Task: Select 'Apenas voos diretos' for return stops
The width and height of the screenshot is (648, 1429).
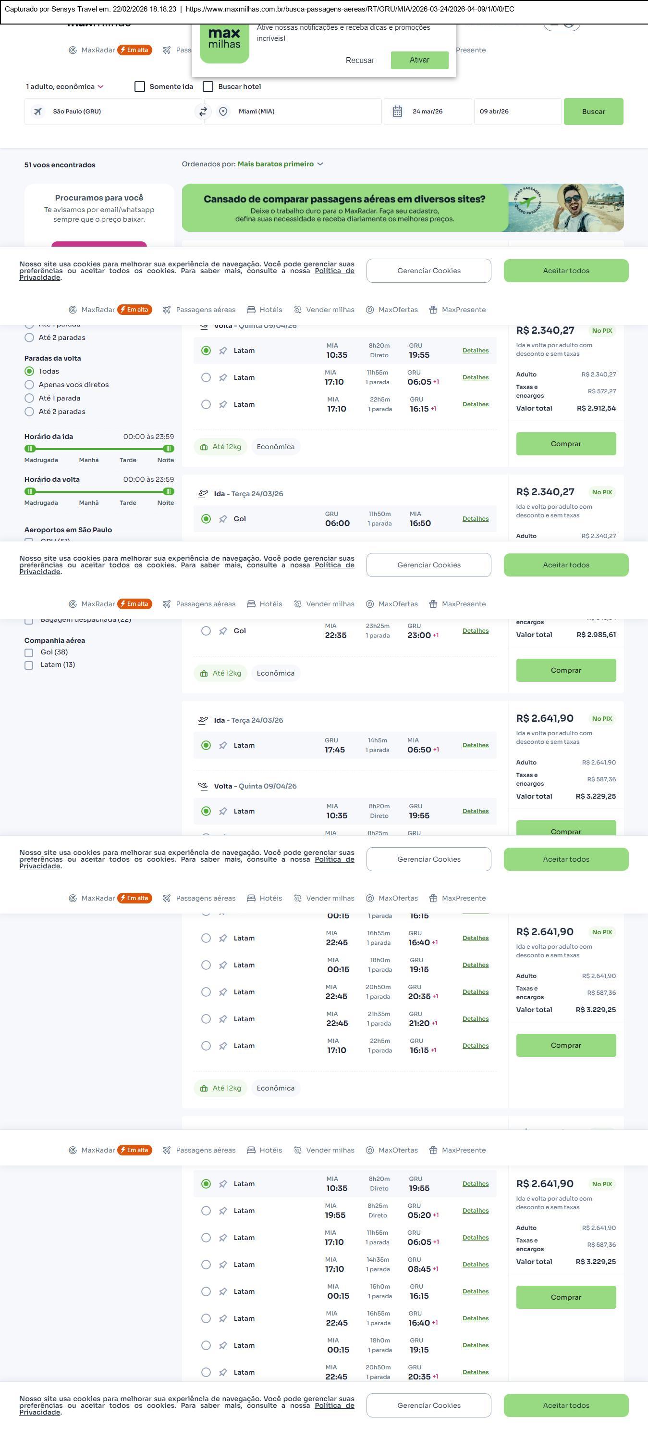Action: coord(29,385)
